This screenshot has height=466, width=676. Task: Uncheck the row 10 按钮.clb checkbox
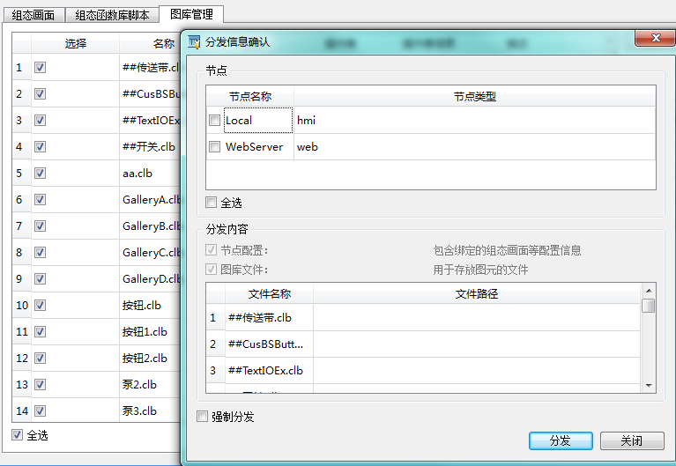pyautogui.click(x=40, y=305)
